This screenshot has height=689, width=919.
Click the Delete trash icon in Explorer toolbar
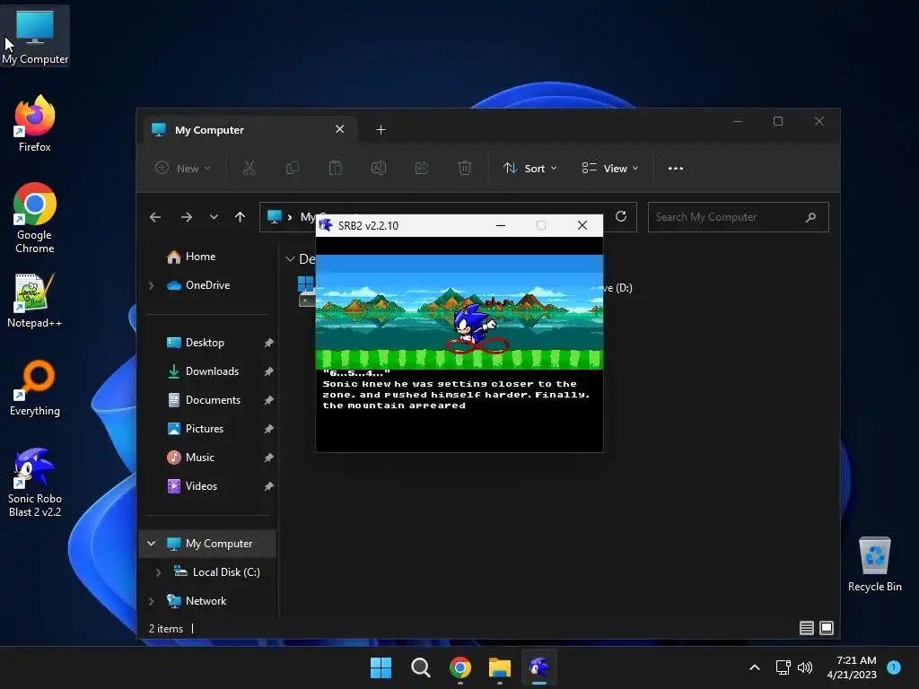[464, 168]
